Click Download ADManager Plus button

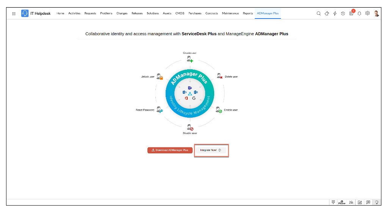[170, 150]
